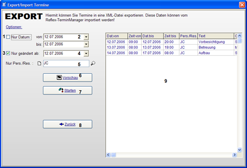247x168 pixels.
Task: Click the app icon in title bar
Action: click(x=4, y=5)
